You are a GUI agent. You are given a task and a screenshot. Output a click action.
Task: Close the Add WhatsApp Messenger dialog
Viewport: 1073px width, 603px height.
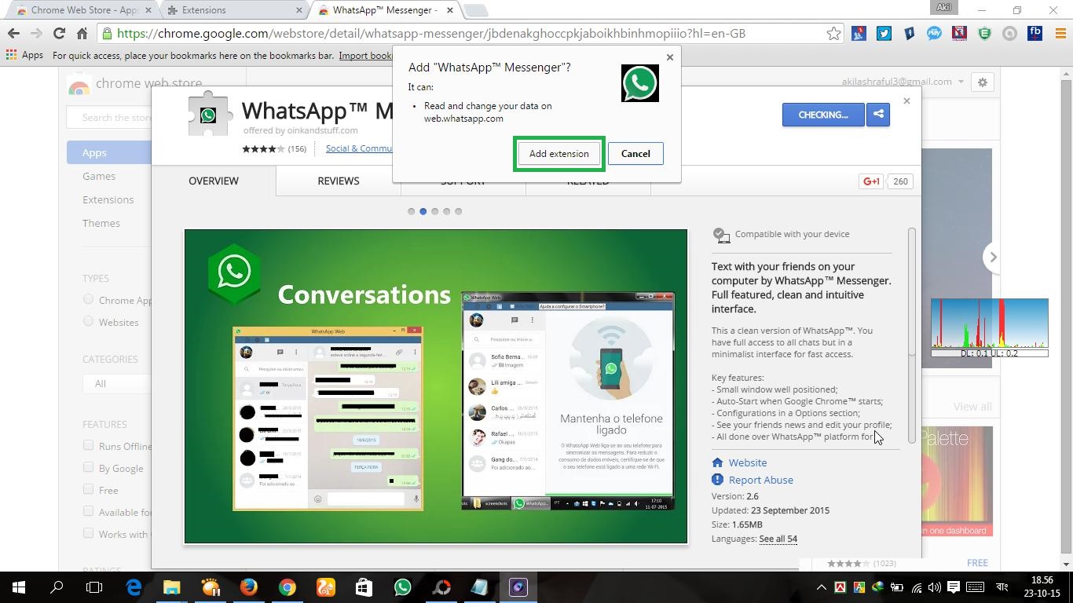pos(669,57)
